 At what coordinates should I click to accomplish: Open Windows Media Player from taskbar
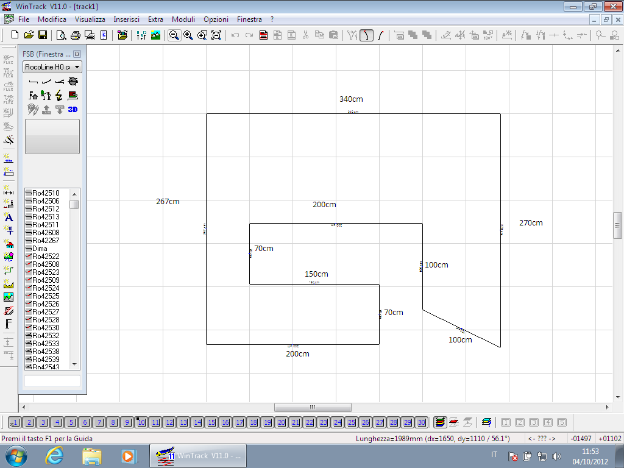[129, 456]
